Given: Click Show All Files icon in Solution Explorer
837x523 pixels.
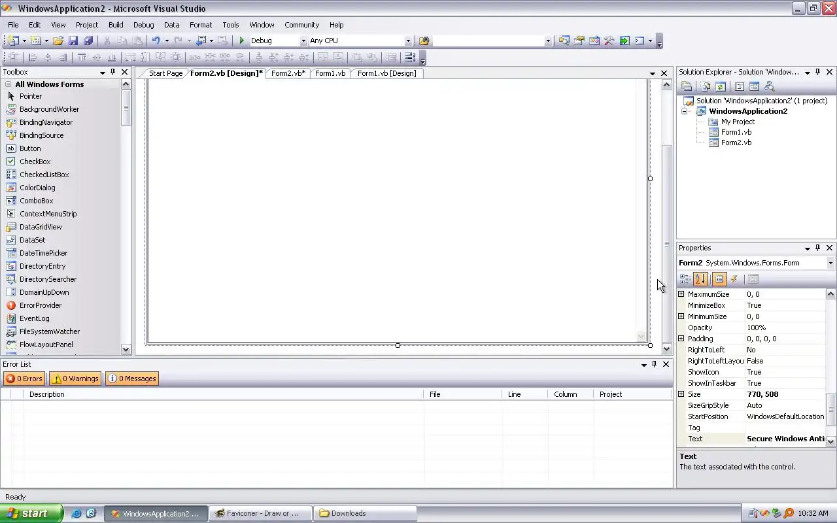Looking at the screenshot, I should coord(705,86).
